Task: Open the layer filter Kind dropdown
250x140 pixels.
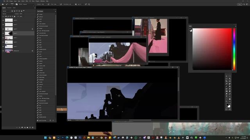Action: 6,11
